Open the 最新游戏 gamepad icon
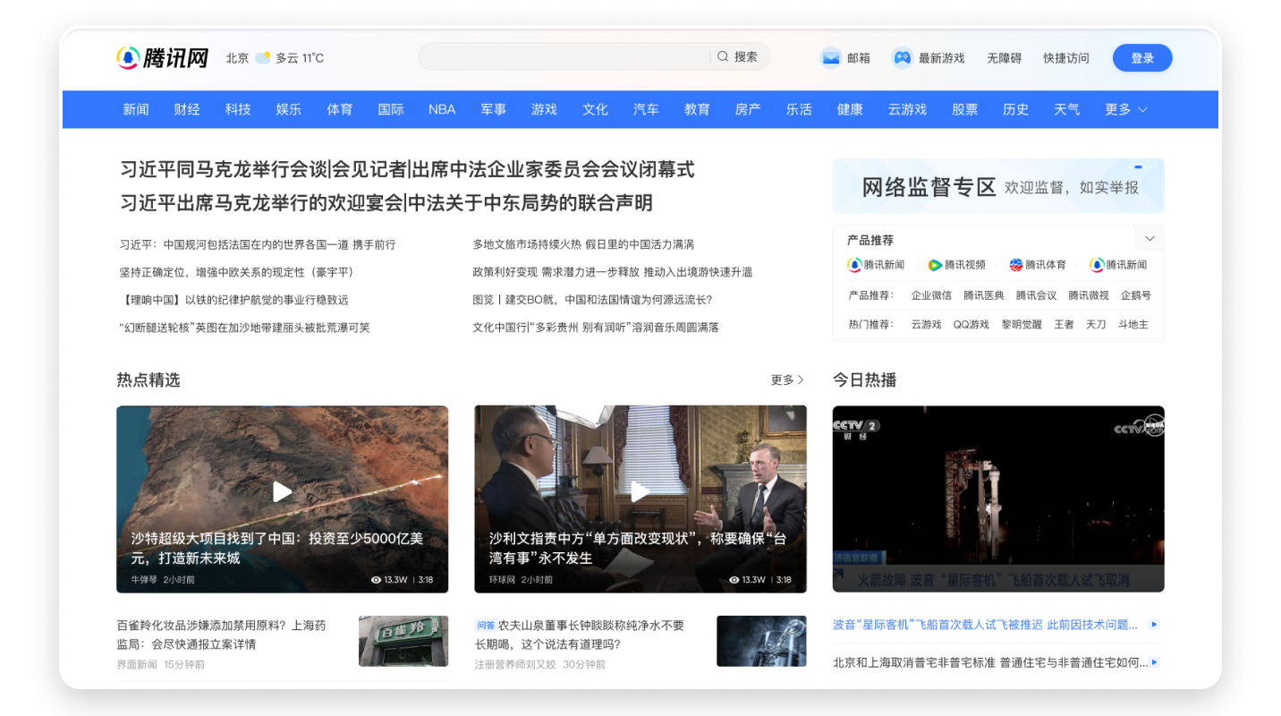This screenshot has height=716, width=1281. pos(902,58)
